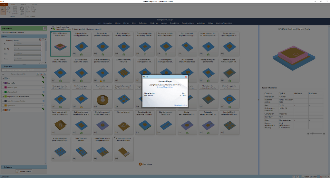This screenshot has height=178, width=330.
Task: Click arrow icon on Symmetric keyword row
Action: tap(43, 106)
